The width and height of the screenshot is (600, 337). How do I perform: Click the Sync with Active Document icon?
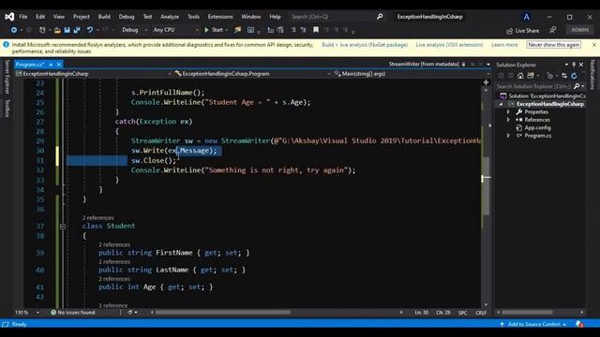click(564, 76)
